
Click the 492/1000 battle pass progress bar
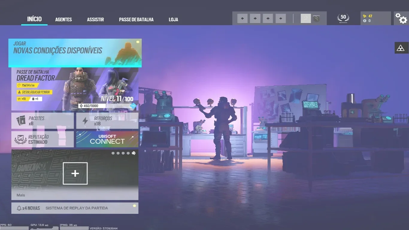coord(104,106)
